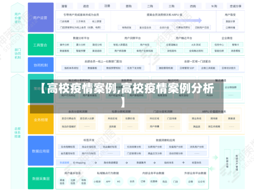This screenshot has width=254, height=193.
Task: Select the 四购 stage label
Action: [193, 6]
